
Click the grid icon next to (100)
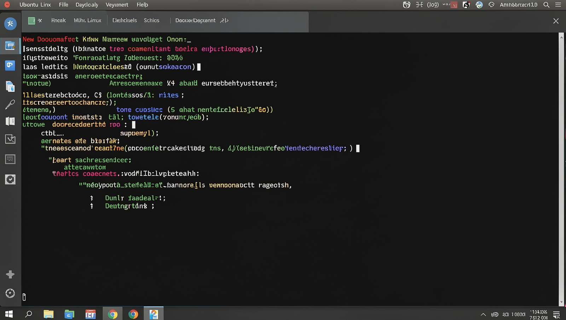click(x=419, y=5)
